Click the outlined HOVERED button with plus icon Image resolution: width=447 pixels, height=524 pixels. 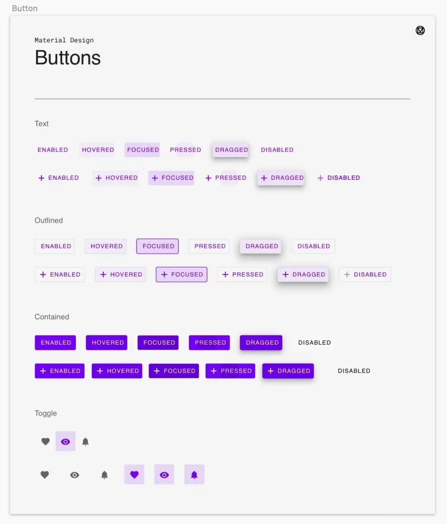click(120, 274)
